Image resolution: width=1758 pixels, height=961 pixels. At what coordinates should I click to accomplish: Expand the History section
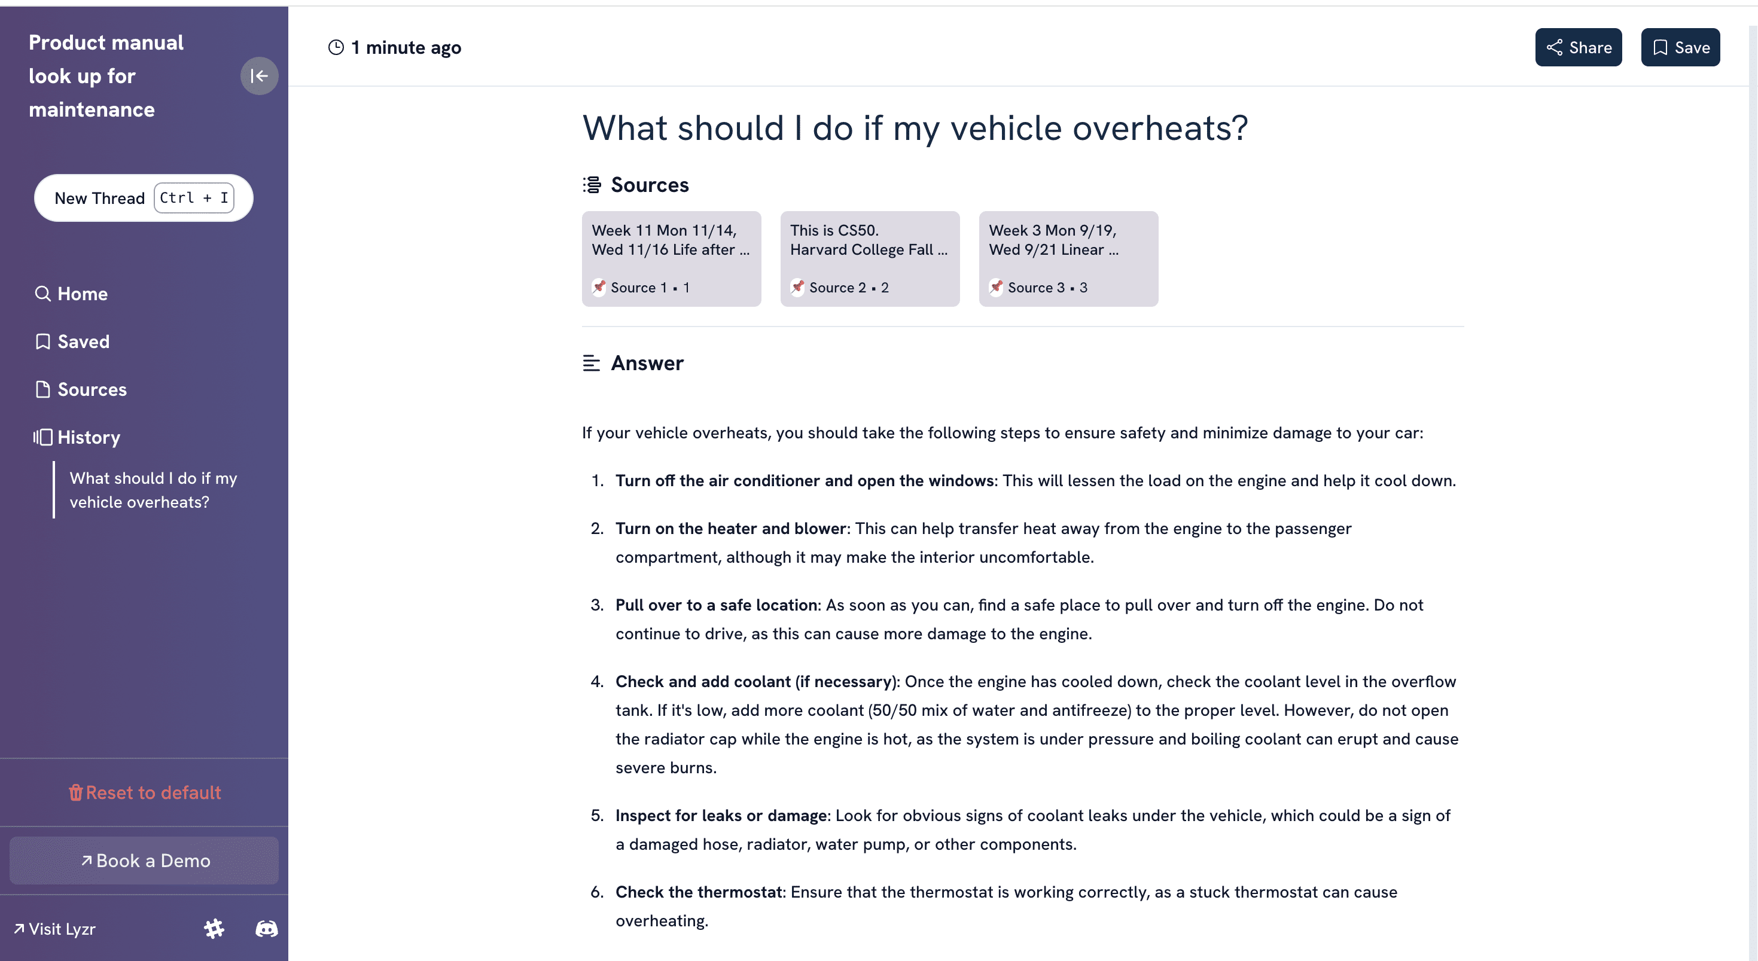pyautogui.click(x=88, y=437)
